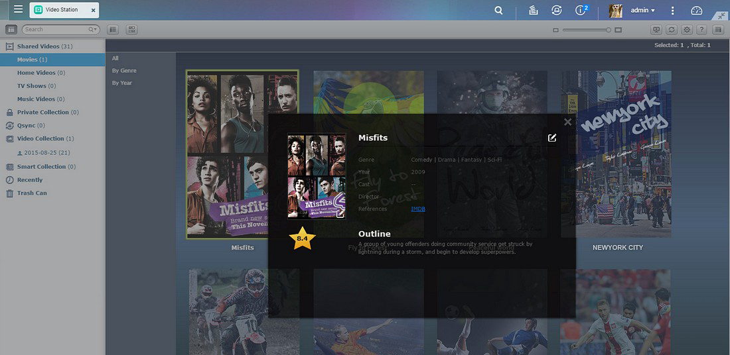Change the Misfits poster image icon

pyautogui.click(x=340, y=214)
